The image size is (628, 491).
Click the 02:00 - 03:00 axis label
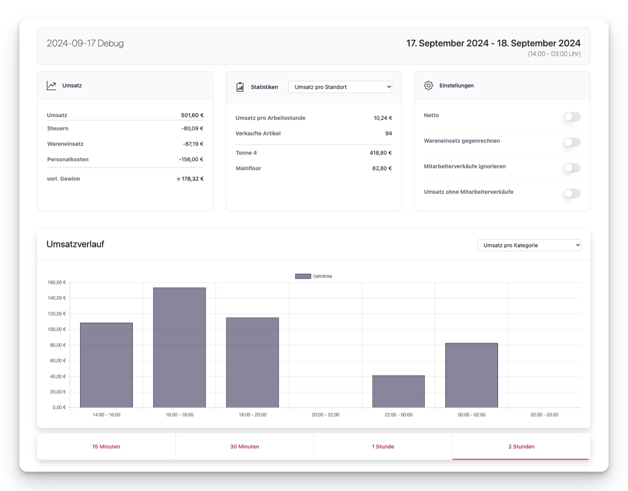pos(544,415)
